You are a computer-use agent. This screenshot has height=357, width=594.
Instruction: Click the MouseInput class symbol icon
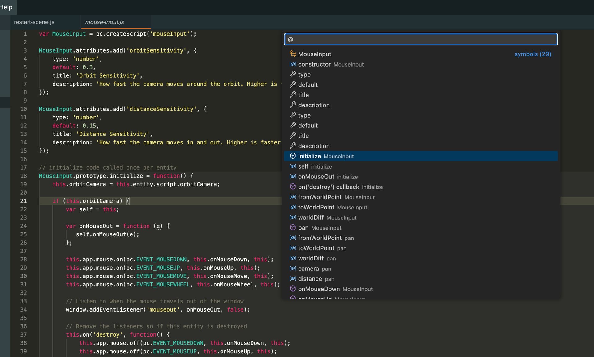[292, 54]
